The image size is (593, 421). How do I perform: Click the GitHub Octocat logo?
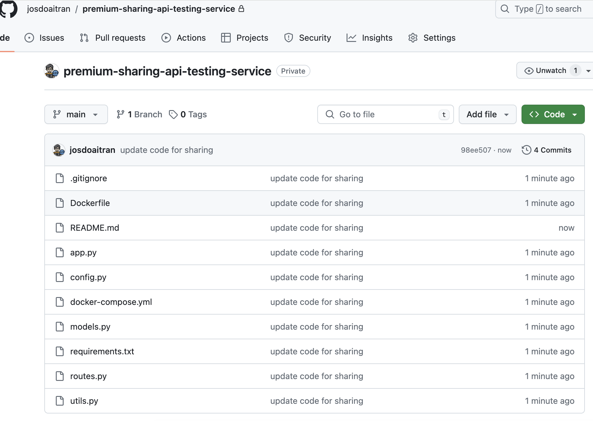pos(8,9)
